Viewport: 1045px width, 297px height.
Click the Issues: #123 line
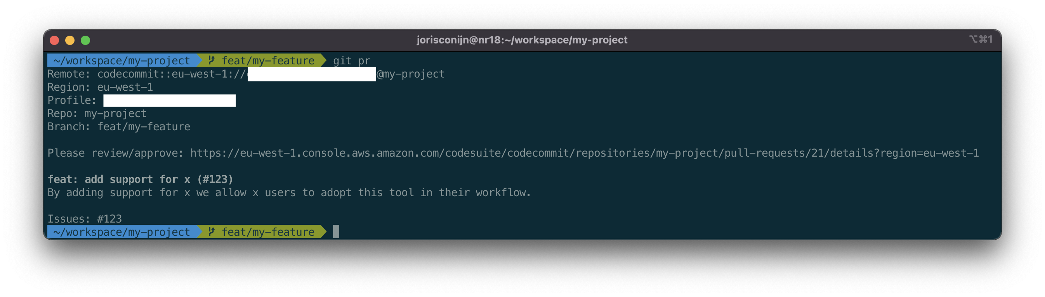tap(84, 219)
